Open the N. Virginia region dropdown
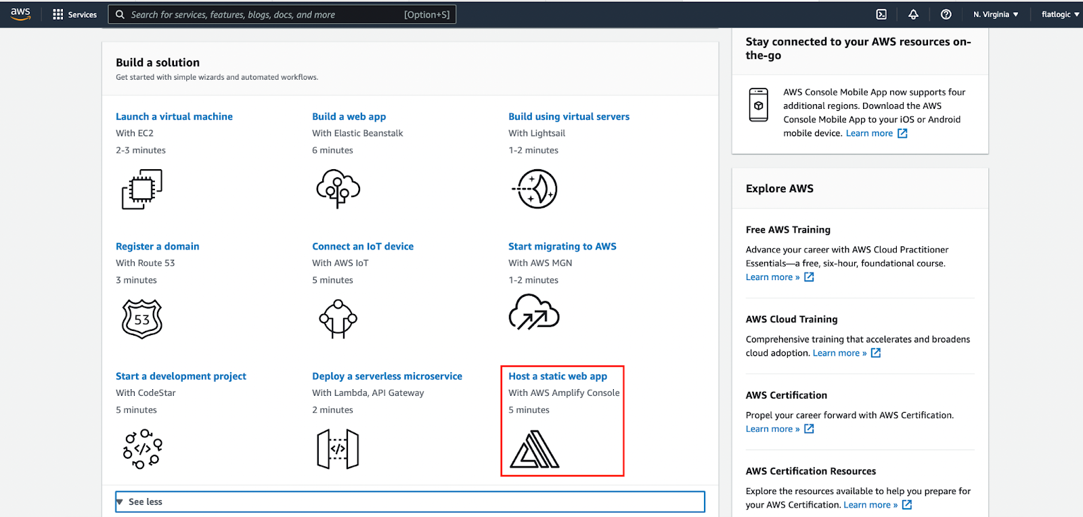The height and width of the screenshot is (517, 1083). point(996,14)
